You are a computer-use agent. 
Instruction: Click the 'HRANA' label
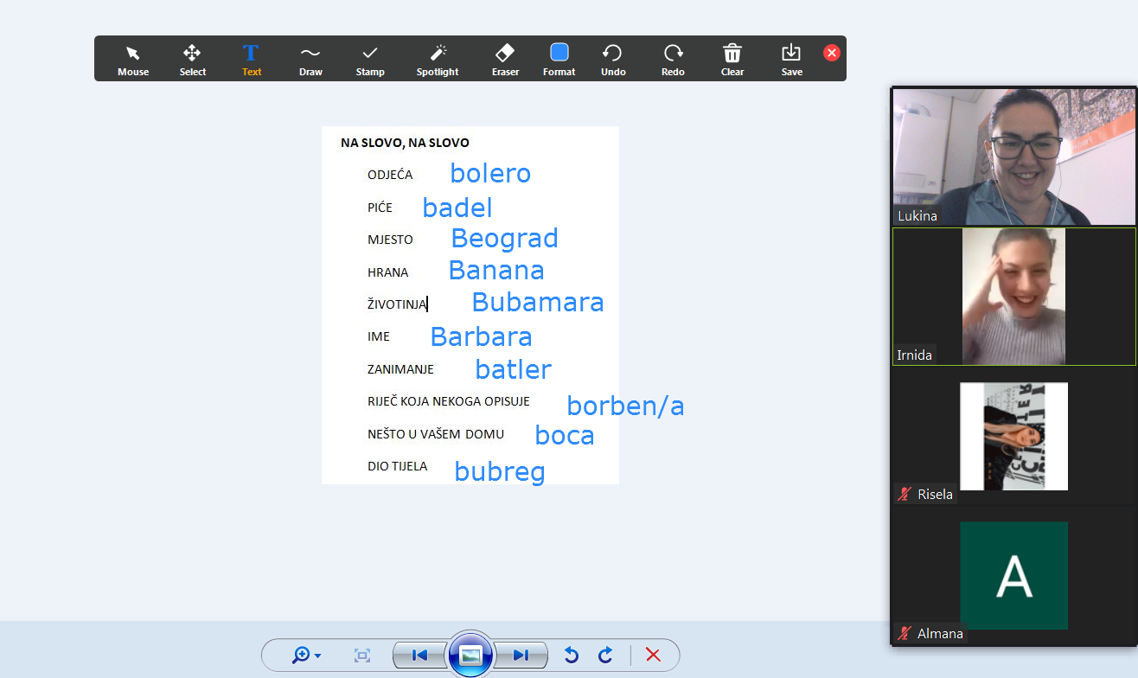point(387,272)
